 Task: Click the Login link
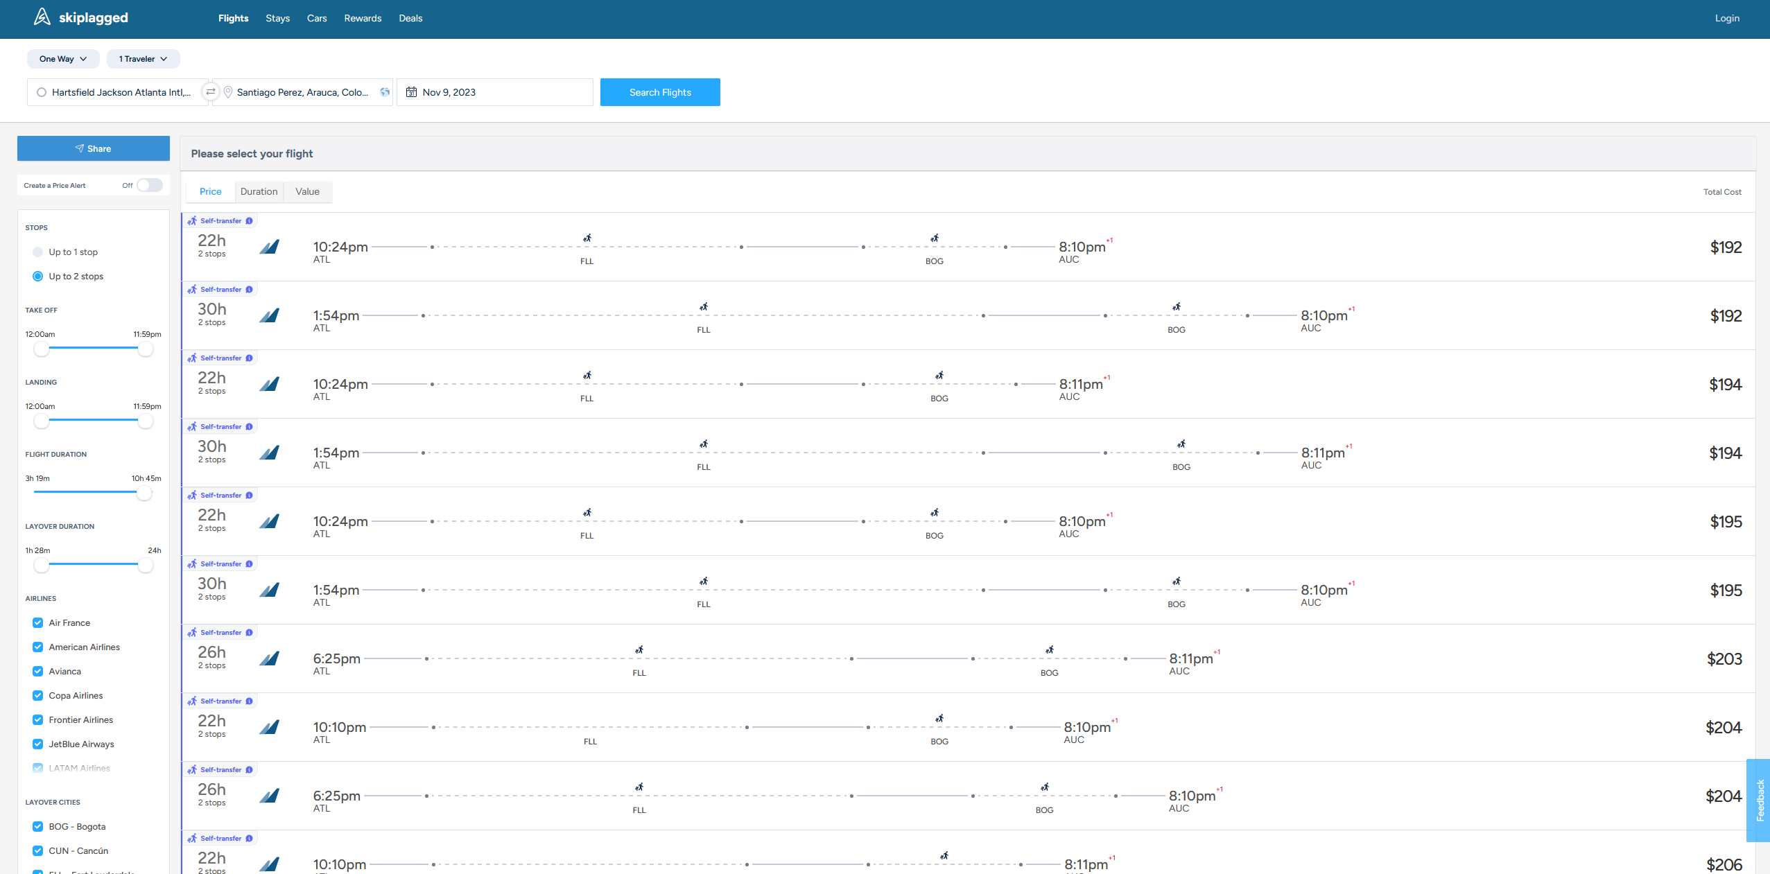tap(1726, 19)
